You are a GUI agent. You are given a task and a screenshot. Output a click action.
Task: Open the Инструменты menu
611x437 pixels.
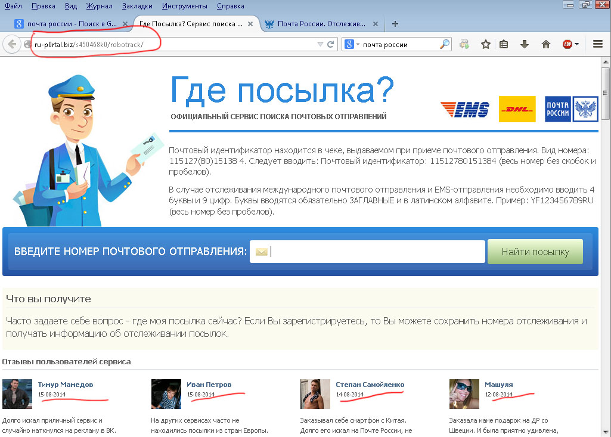click(185, 6)
